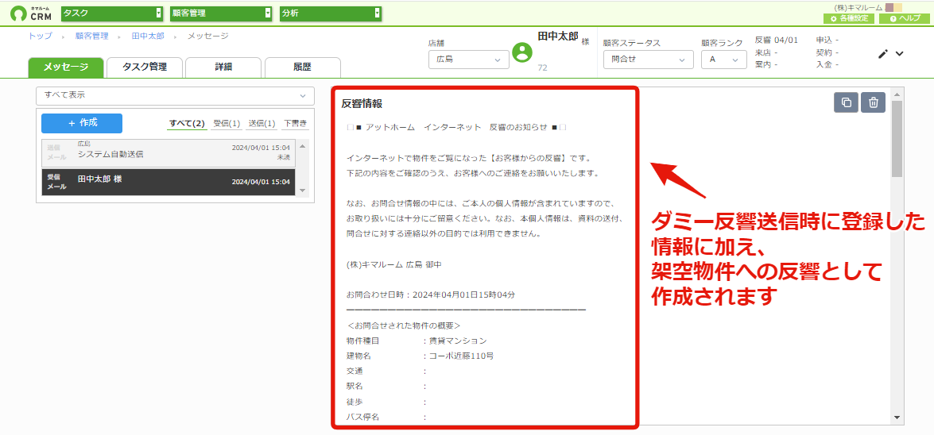
Task: Click the pencil edit icon
Action: click(883, 53)
